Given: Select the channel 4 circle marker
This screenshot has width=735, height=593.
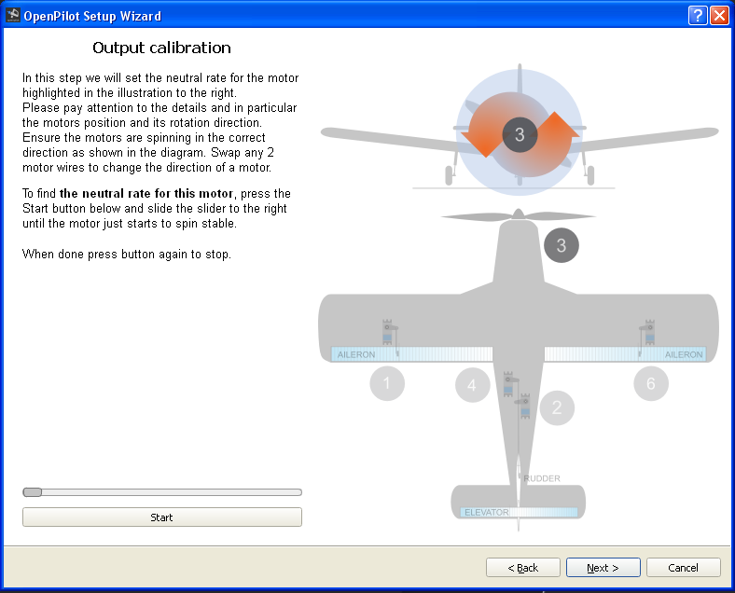Looking at the screenshot, I should (472, 385).
